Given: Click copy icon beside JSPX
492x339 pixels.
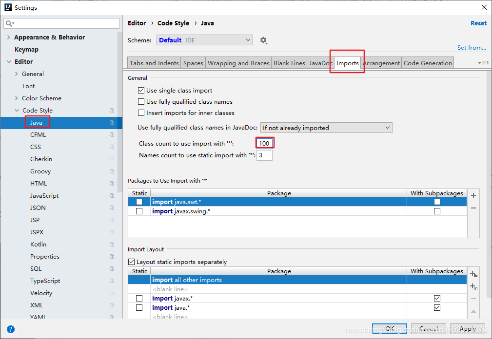Looking at the screenshot, I should coord(112,232).
